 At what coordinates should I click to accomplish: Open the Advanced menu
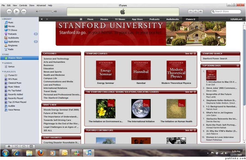tap(41, 5)
